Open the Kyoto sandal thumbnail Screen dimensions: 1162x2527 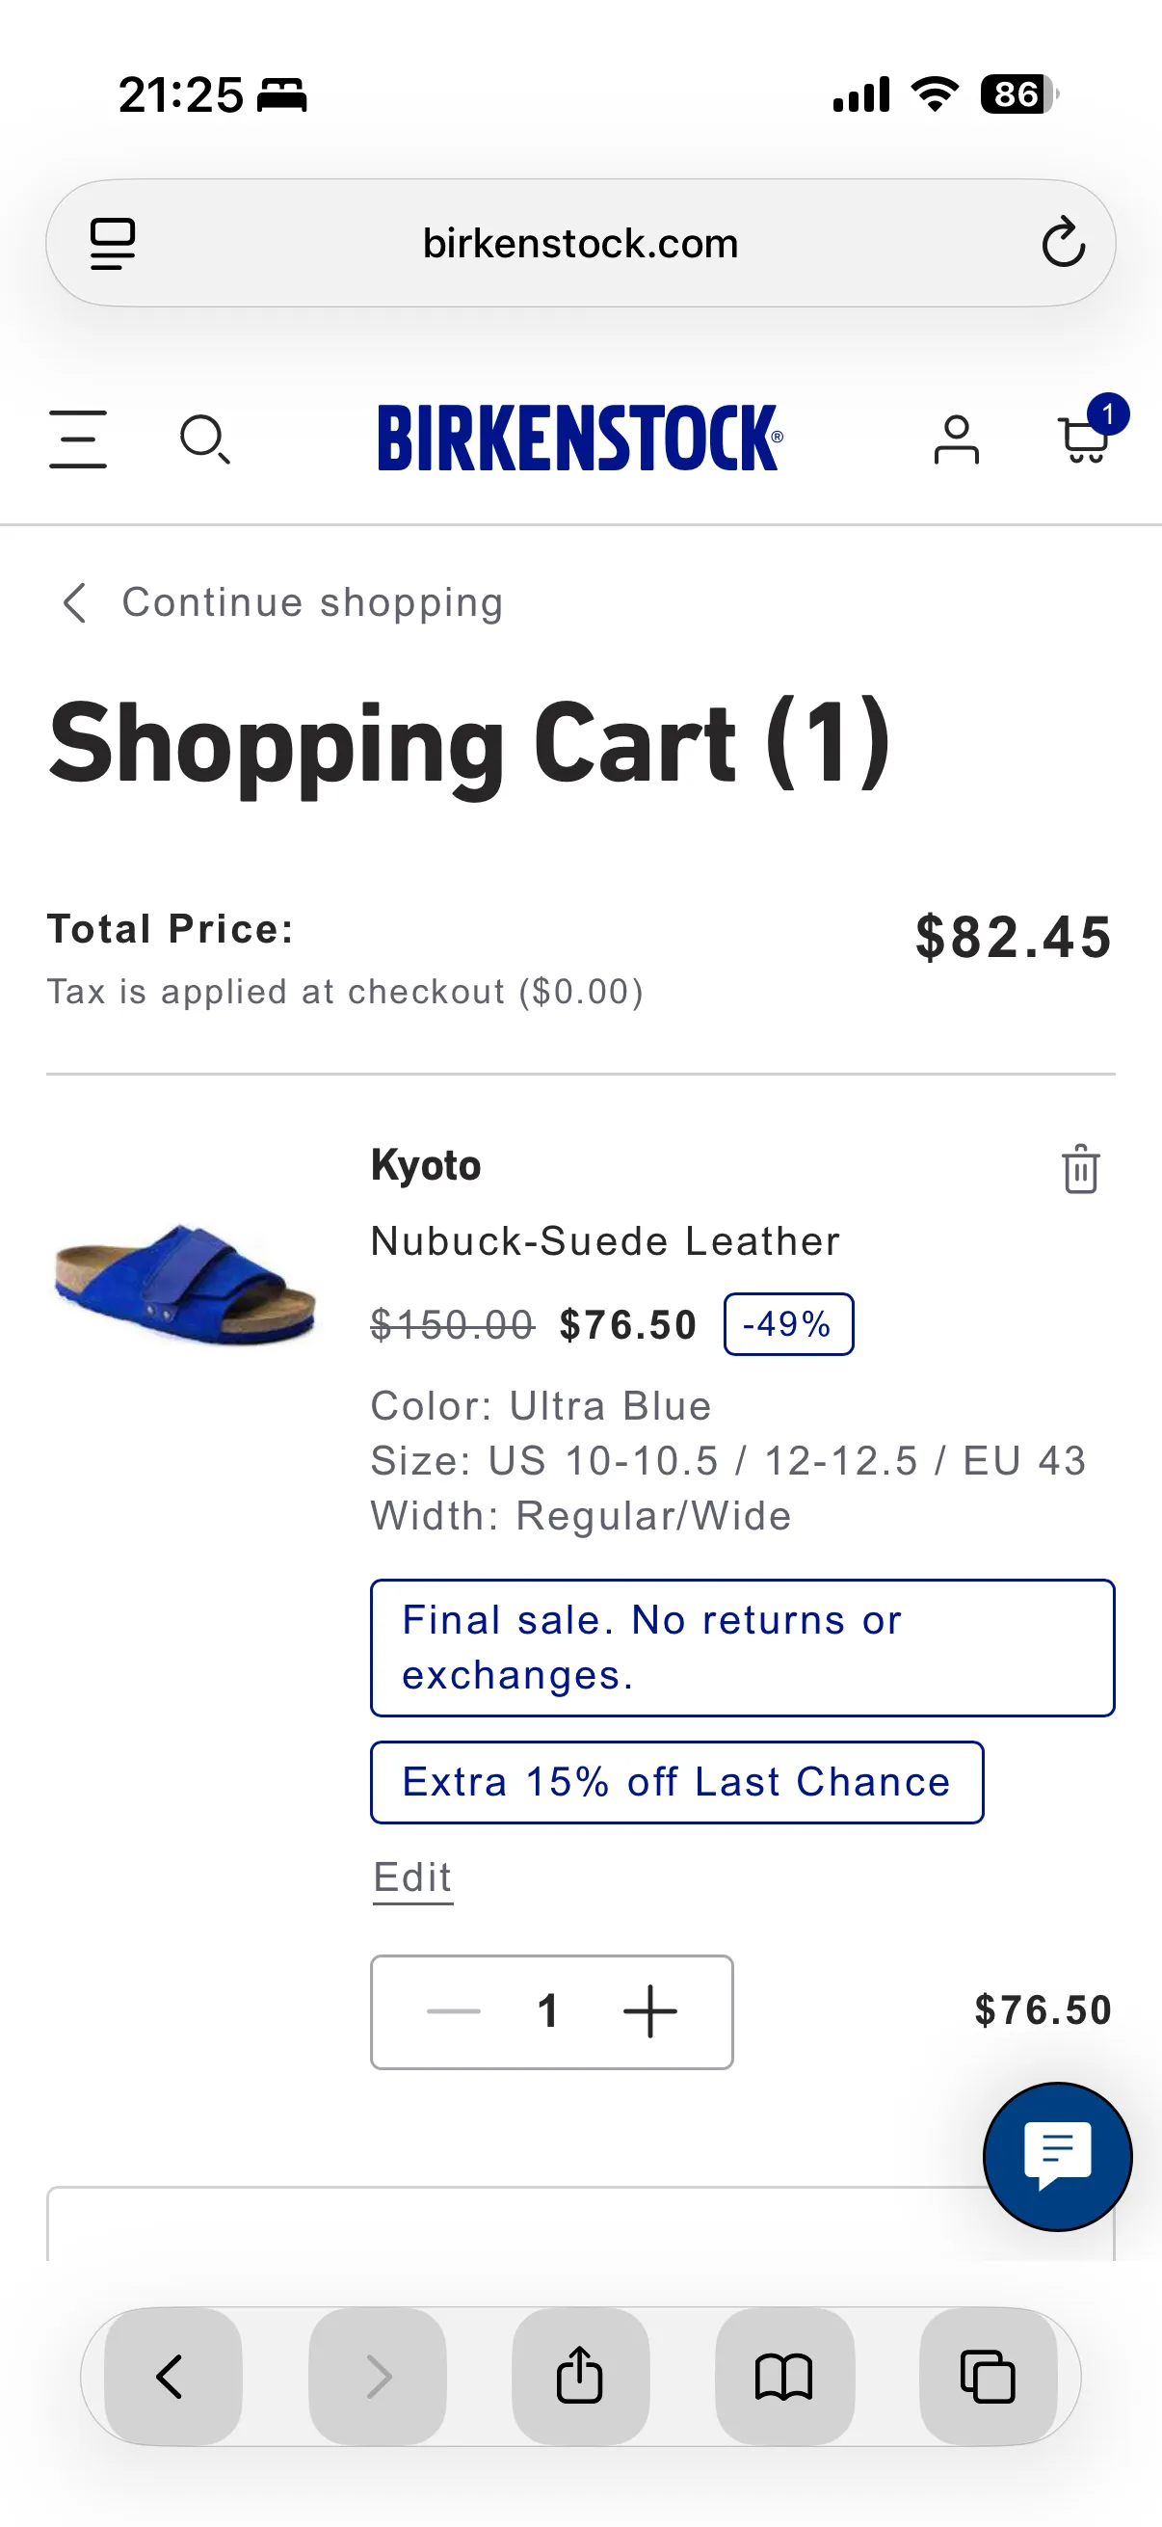[184, 1284]
